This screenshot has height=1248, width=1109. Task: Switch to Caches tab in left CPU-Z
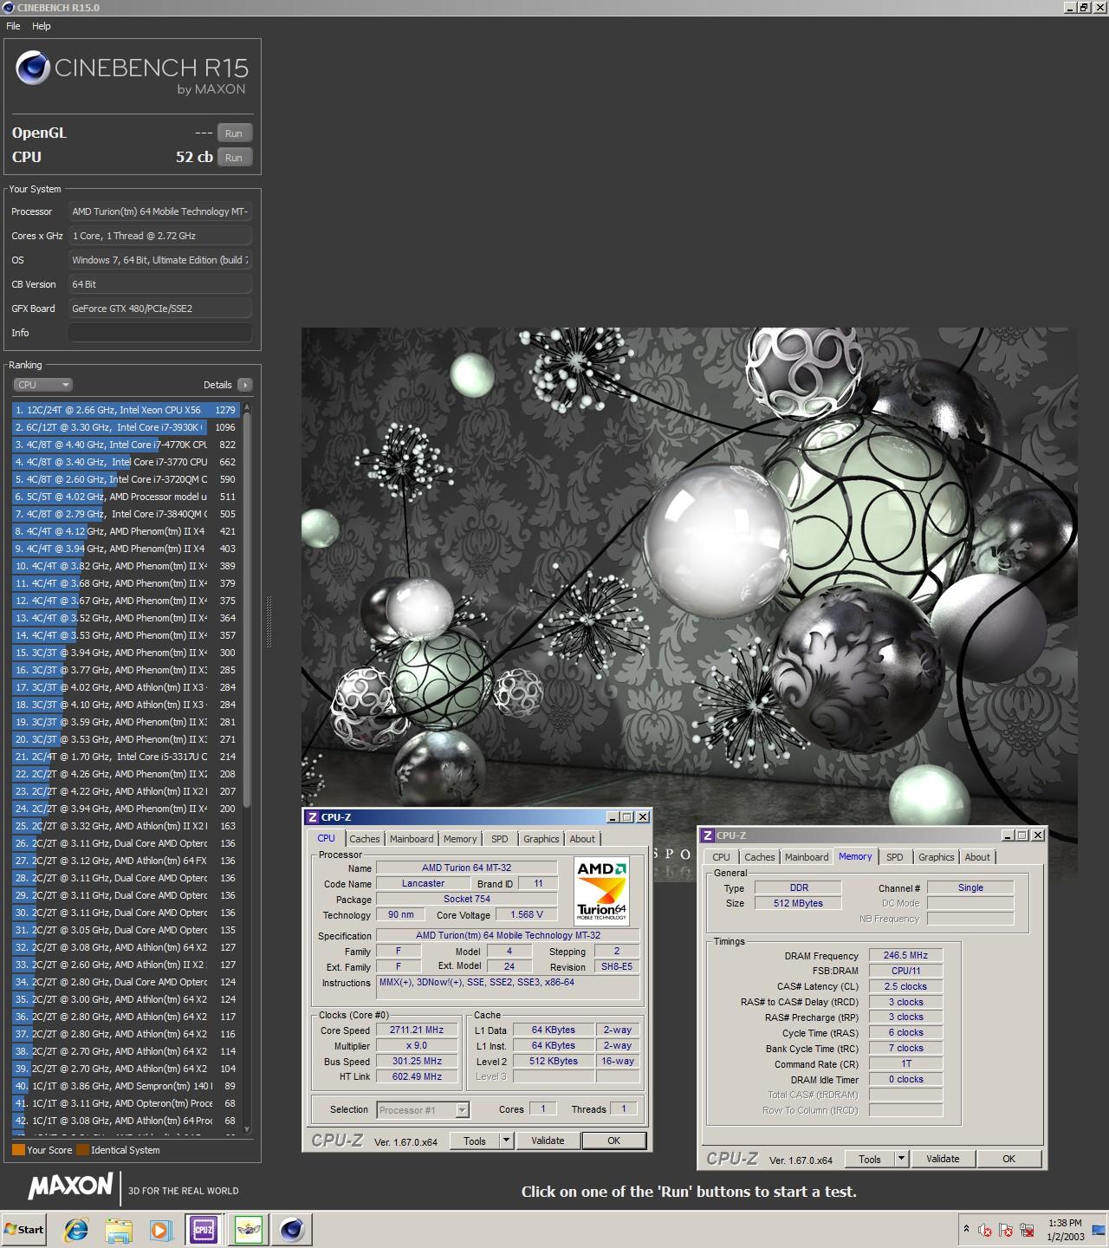tap(365, 839)
